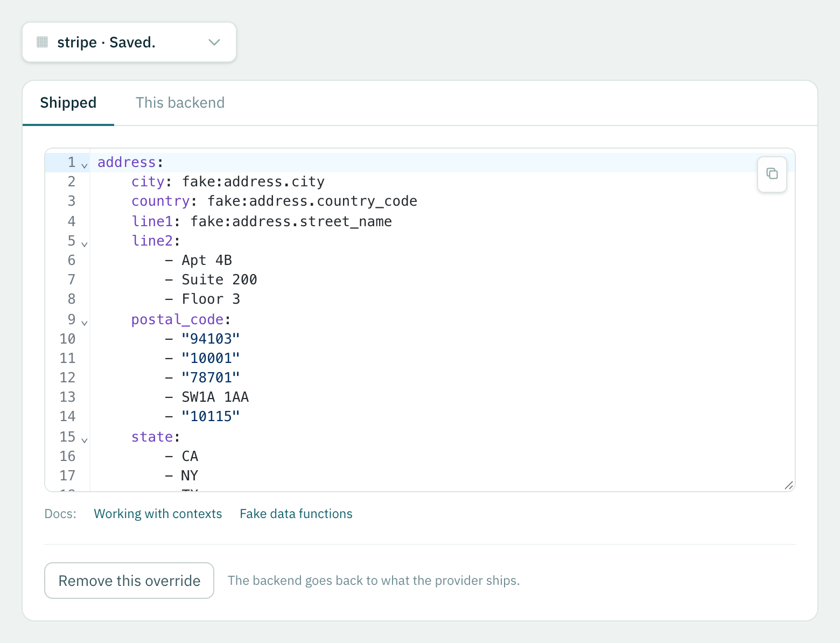
Task: Click the address: key on line 1
Action: (x=130, y=162)
